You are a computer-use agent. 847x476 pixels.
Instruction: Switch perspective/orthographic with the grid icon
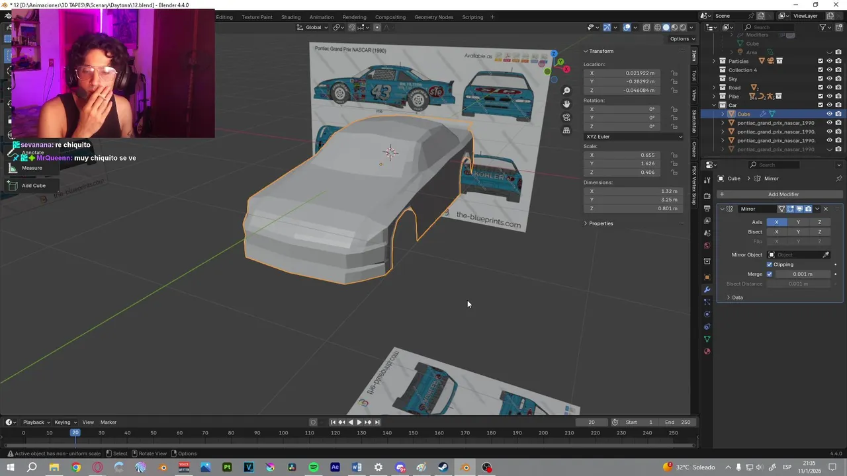point(566,130)
